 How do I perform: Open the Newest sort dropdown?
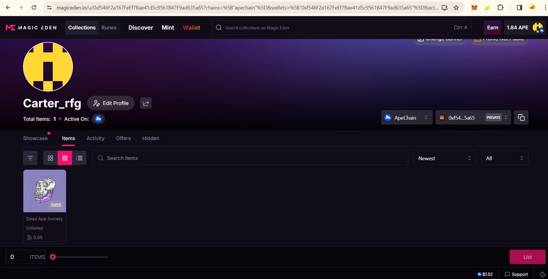pos(445,158)
